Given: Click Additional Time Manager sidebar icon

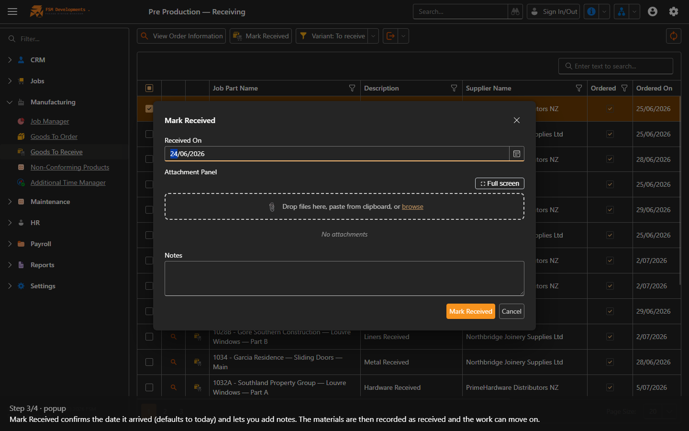Looking at the screenshot, I should [21, 182].
